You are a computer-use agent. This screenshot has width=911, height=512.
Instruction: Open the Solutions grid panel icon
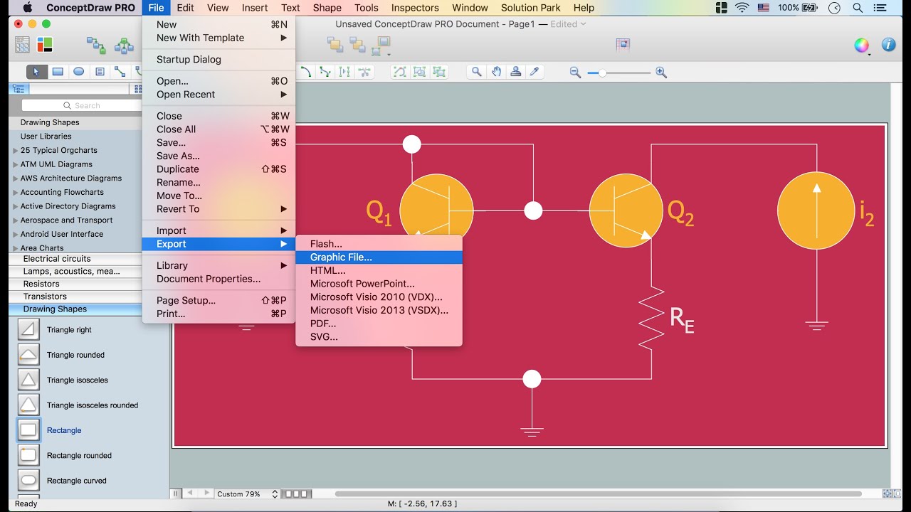22,45
